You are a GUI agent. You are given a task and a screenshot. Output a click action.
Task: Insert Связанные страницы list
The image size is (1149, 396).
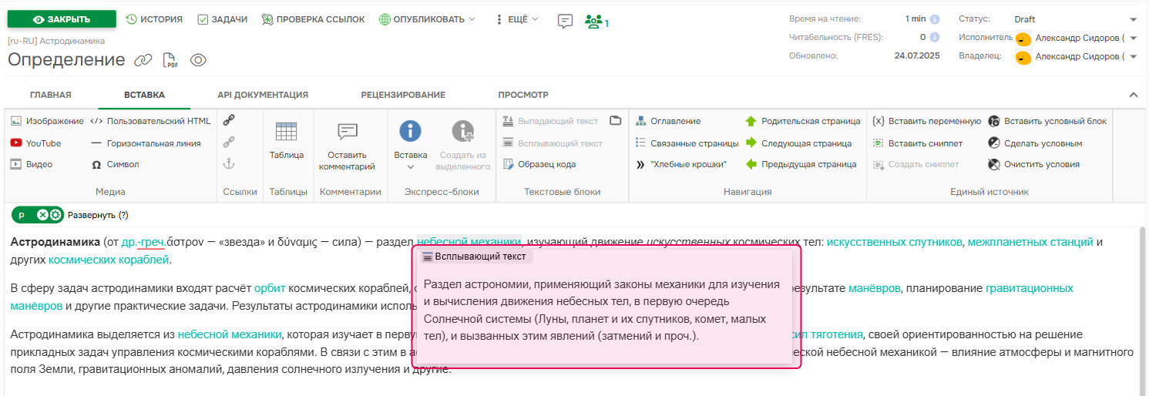[x=687, y=143]
